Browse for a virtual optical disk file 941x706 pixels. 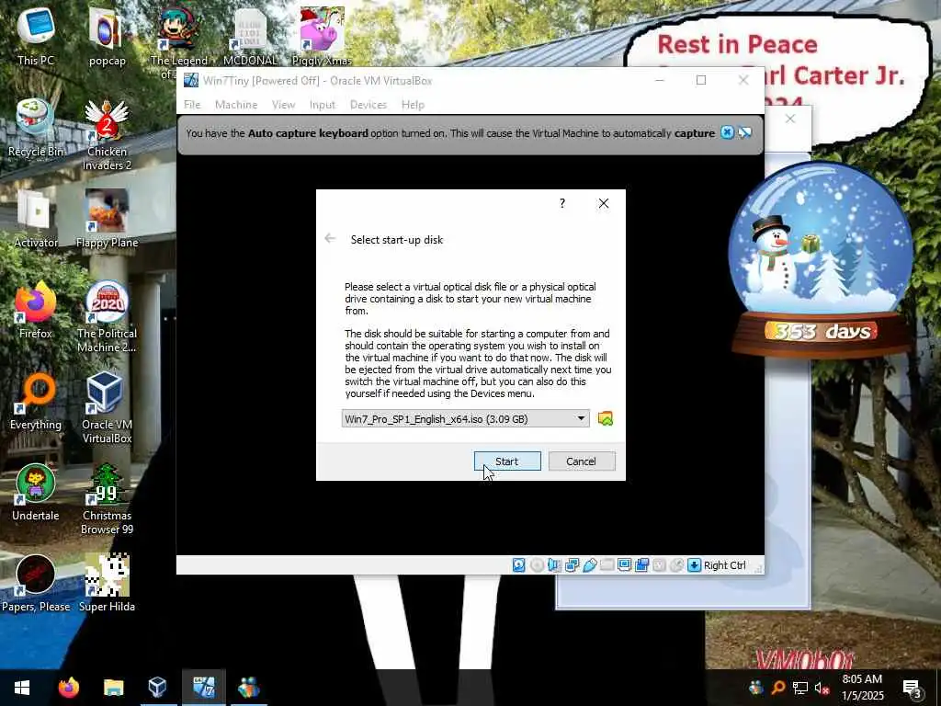606,418
